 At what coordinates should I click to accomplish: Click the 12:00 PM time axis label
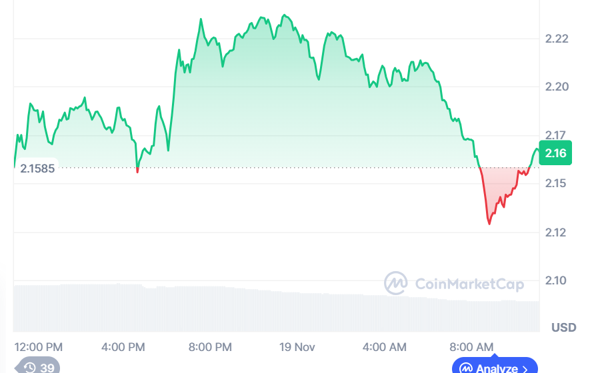click(38, 347)
